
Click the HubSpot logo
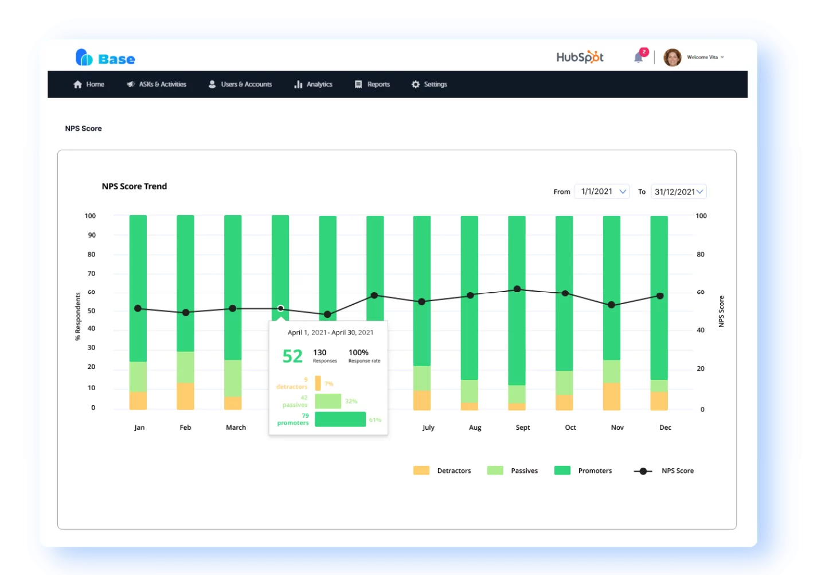click(x=579, y=57)
